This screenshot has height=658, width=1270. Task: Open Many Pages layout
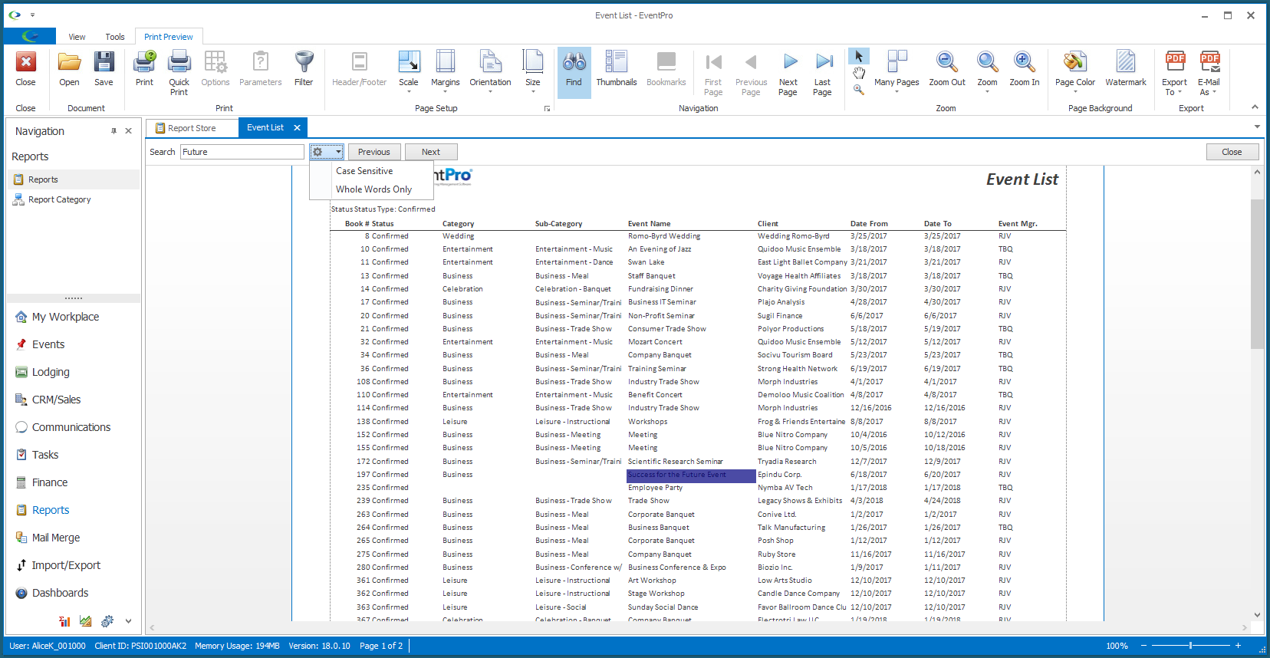(x=897, y=73)
